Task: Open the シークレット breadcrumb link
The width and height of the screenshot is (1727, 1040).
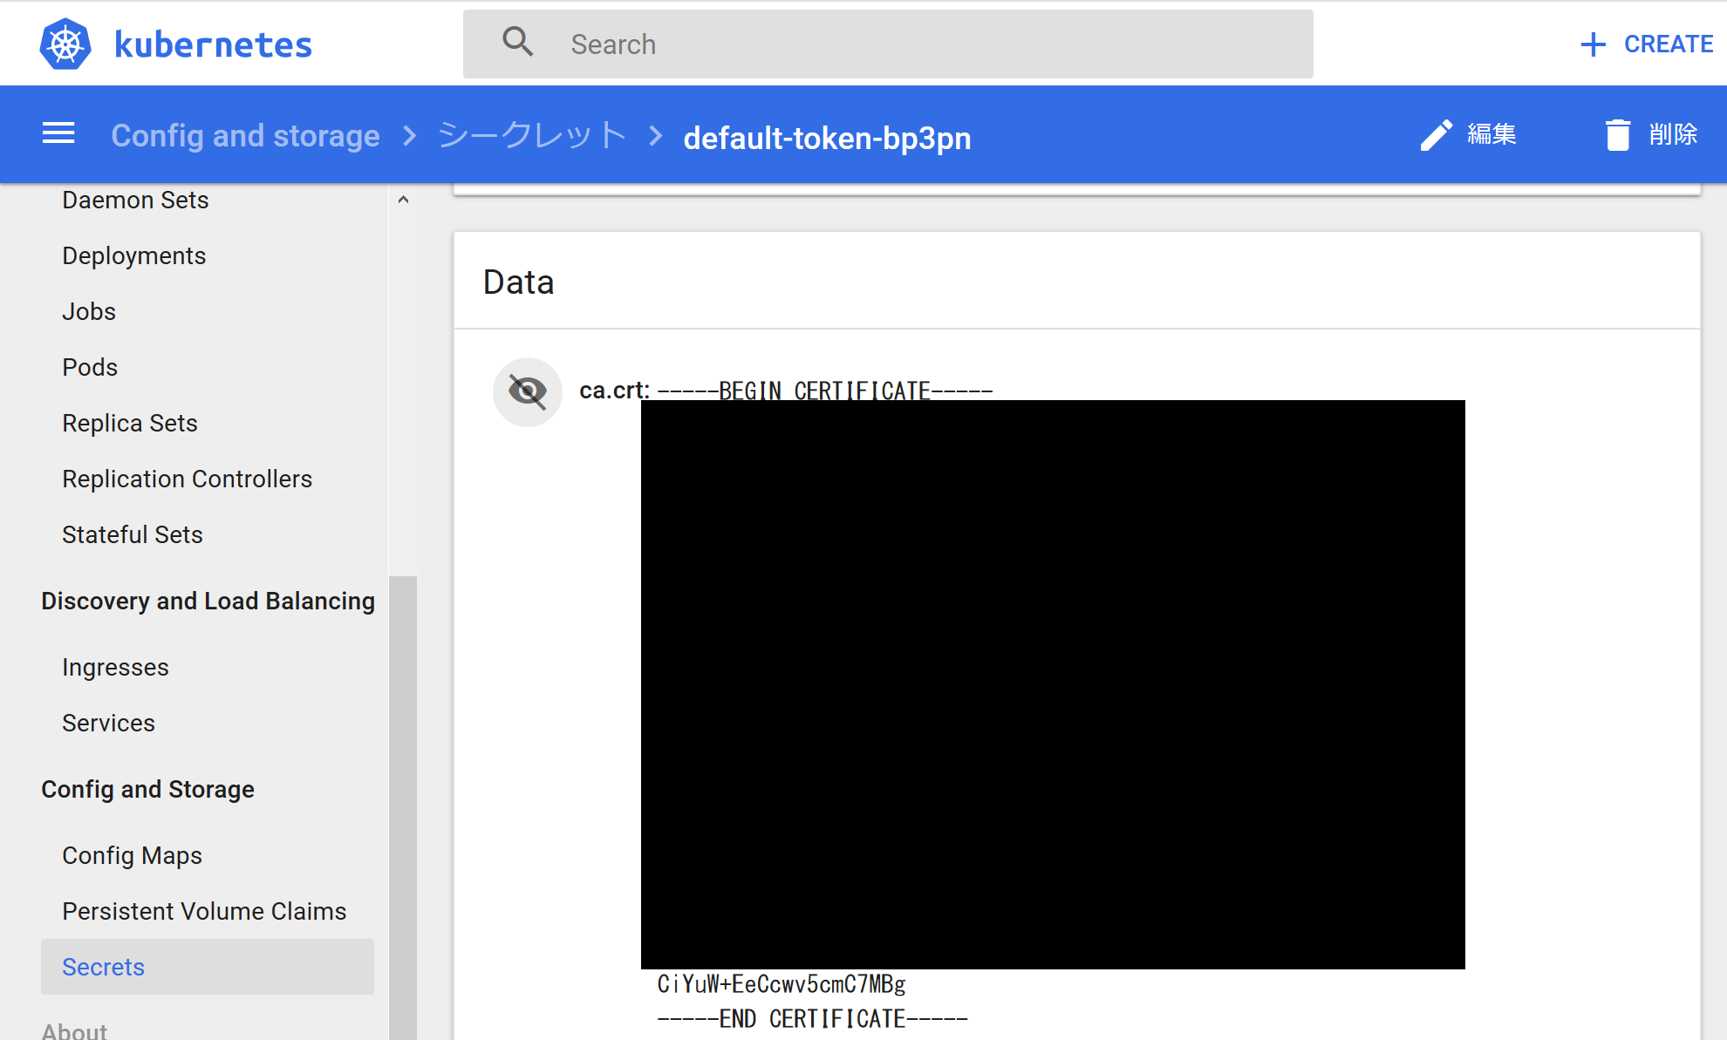Action: point(532,134)
